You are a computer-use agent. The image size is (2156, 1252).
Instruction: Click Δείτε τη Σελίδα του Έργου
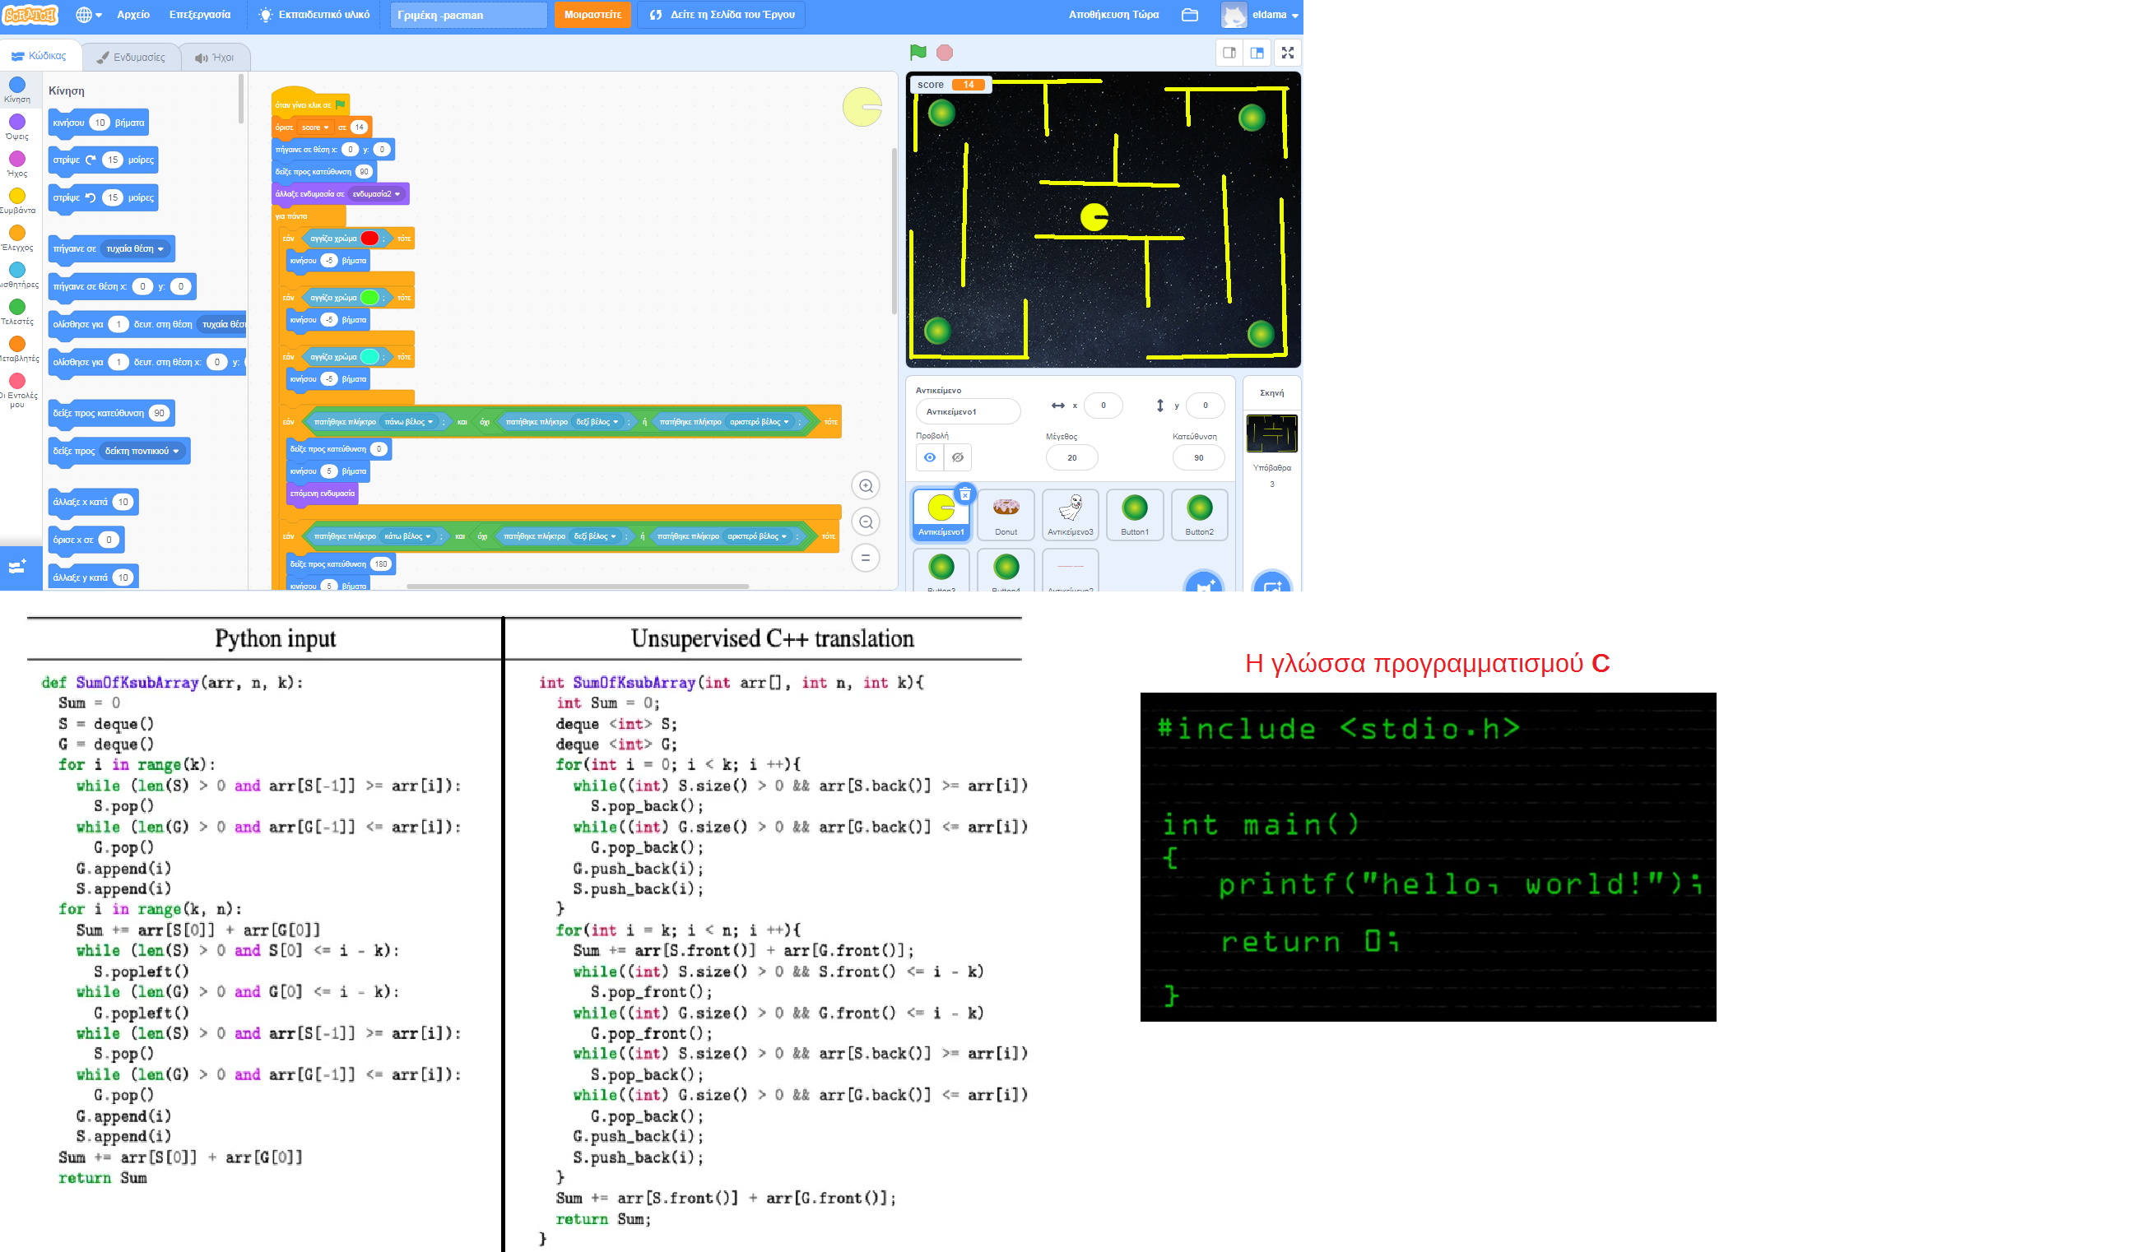(x=721, y=15)
